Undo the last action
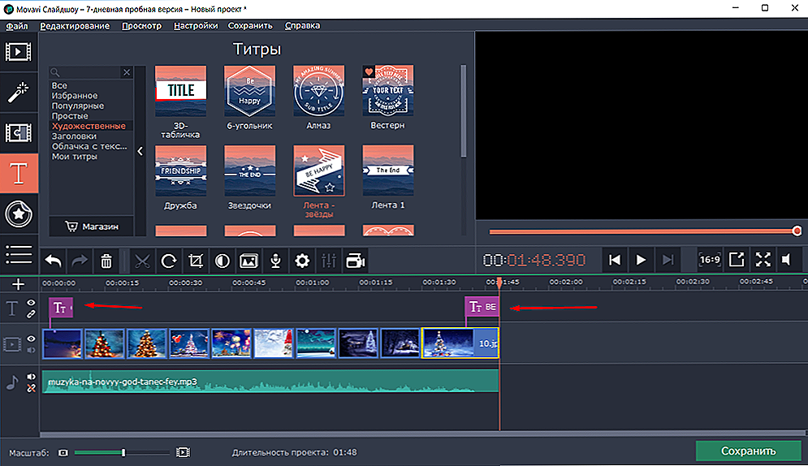Image resolution: width=808 pixels, height=466 pixels. coord(53,261)
